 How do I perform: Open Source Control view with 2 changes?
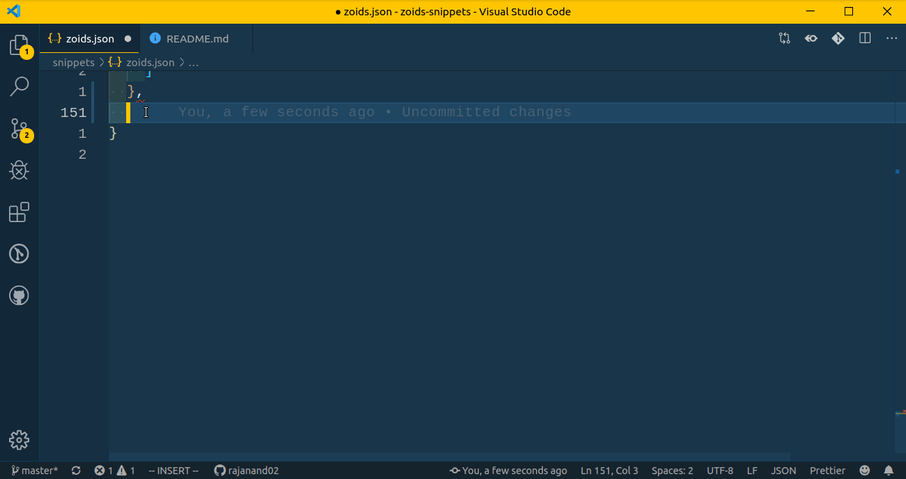coord(20,128)
